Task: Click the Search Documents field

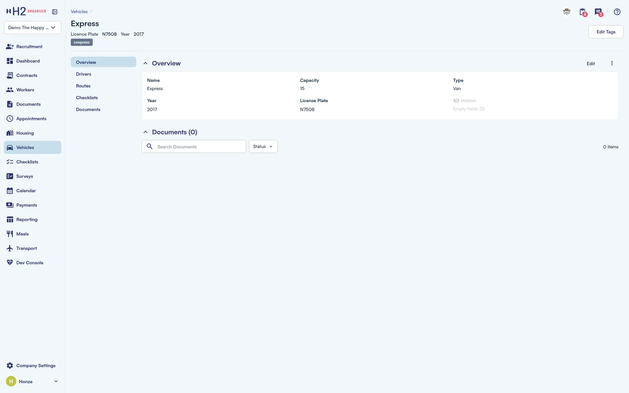Action: [194, 147]
